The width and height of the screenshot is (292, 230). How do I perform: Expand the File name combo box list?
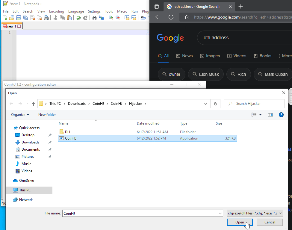(x=220, y=214)
